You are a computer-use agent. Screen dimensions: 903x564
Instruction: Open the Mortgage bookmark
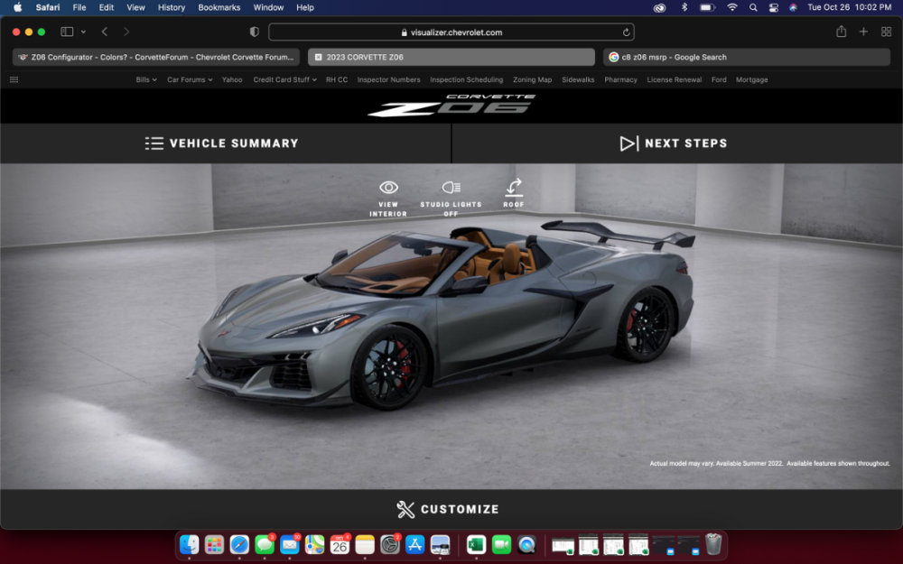751,80
